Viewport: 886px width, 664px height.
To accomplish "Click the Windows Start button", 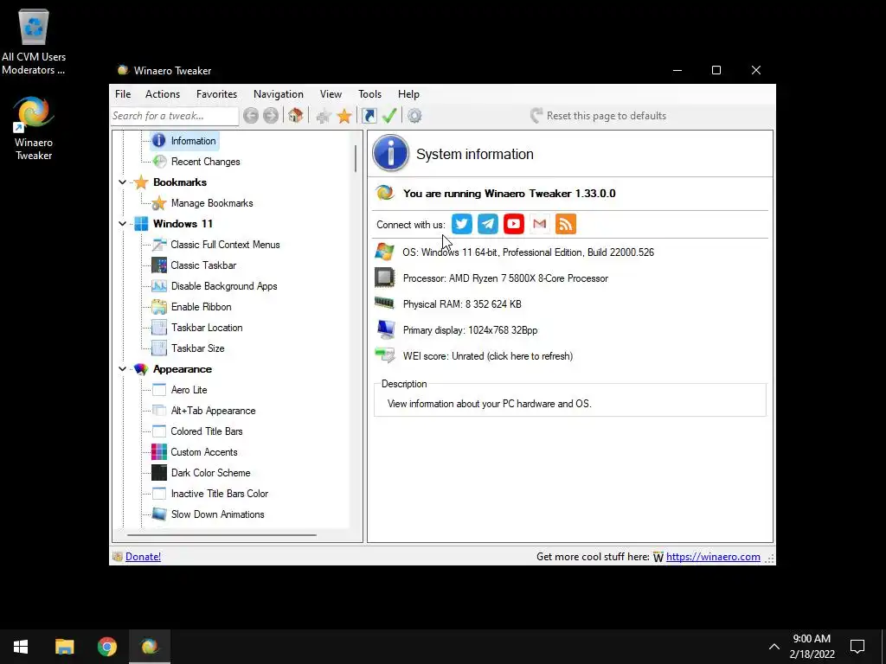I will tap(21, 647).
